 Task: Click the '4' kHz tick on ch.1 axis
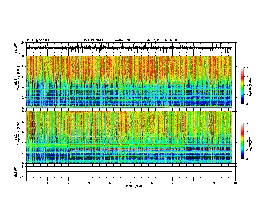[23, 87]
